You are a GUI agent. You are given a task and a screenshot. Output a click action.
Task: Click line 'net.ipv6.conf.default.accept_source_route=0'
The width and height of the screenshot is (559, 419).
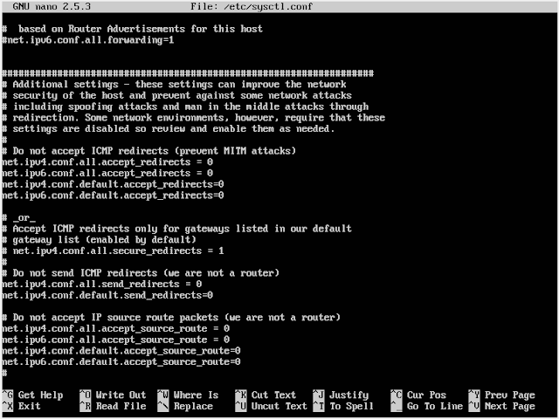[x=121, y=361]
